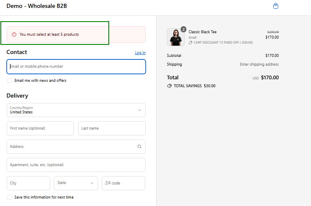This screenshot has height=206, width=311.
Task: Select the Last name input field
Action: [x=112, y=128]
